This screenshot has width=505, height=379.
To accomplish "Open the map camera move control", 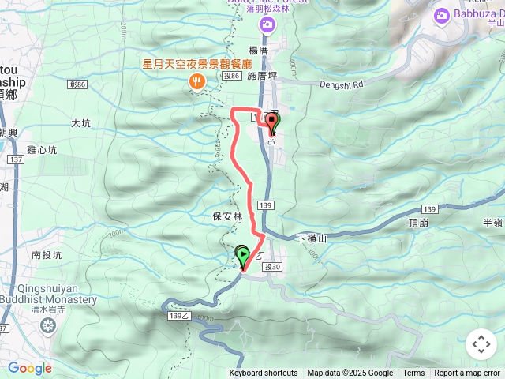I will (x=481, y=344).
